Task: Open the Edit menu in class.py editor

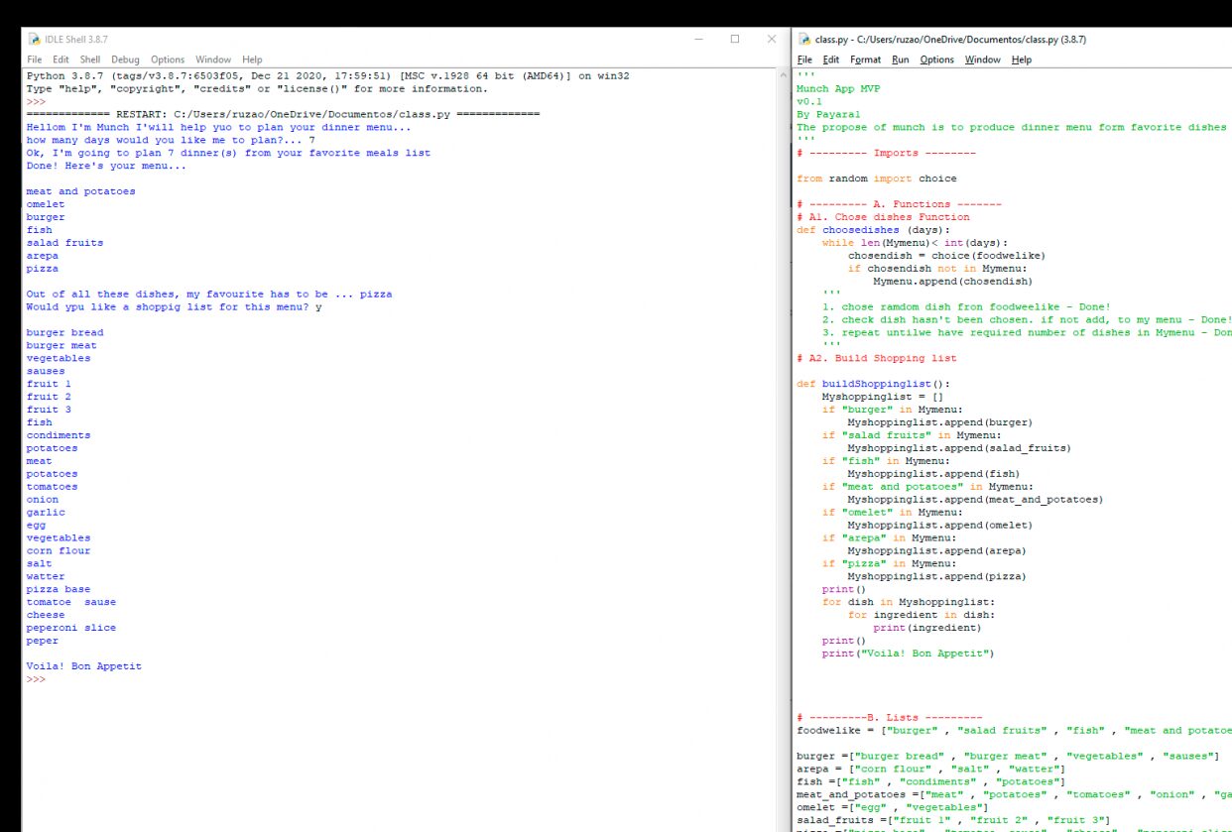Action: click(x=831, y=59)
